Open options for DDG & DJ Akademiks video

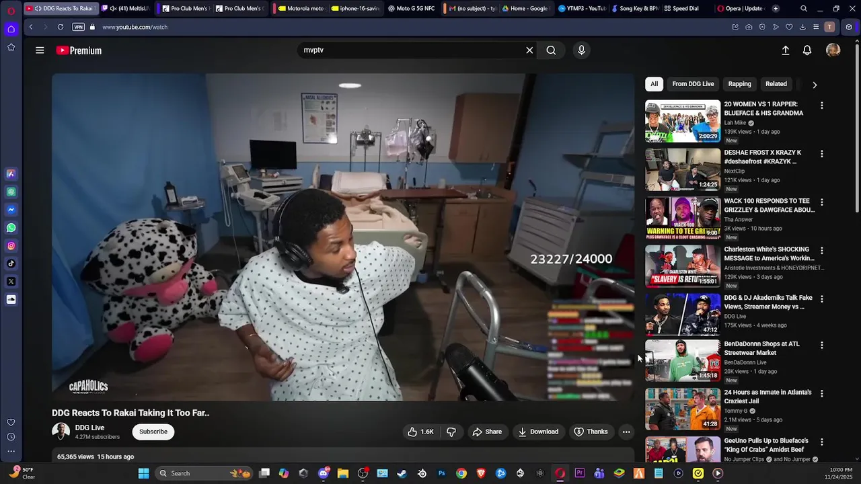click(821, 299)
